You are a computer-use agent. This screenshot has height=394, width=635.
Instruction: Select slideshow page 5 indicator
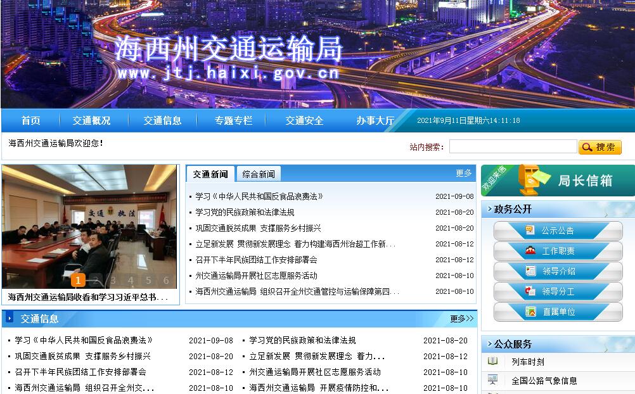[148, 280]
